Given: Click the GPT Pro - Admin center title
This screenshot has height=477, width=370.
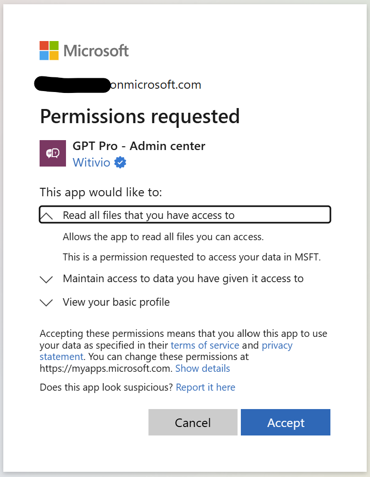Looking at the screenshot, I should click(x=139, y=146).
